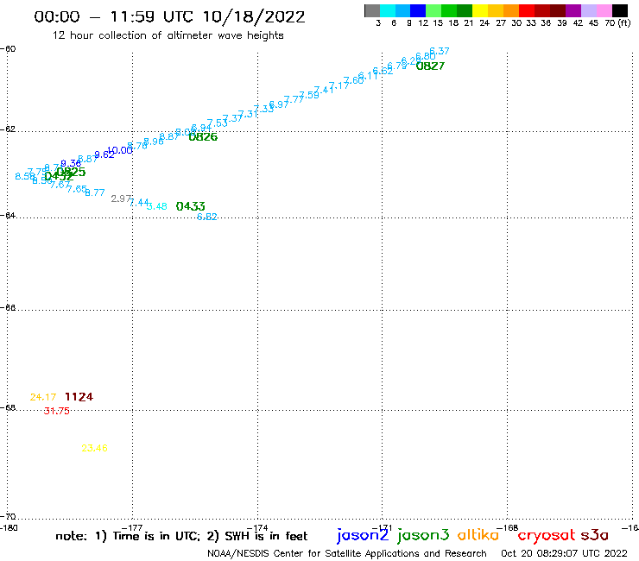Choose the purple swatch in the legend
The height and width of the screenshot is (561, 639).
coord(573,10)
